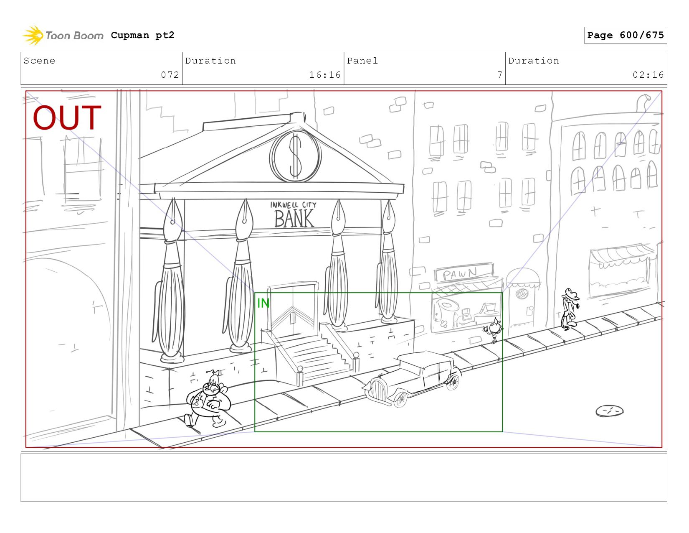Click the 'Scene' header label
Viewport: 689px width, 533px height.
coord(39,61)
